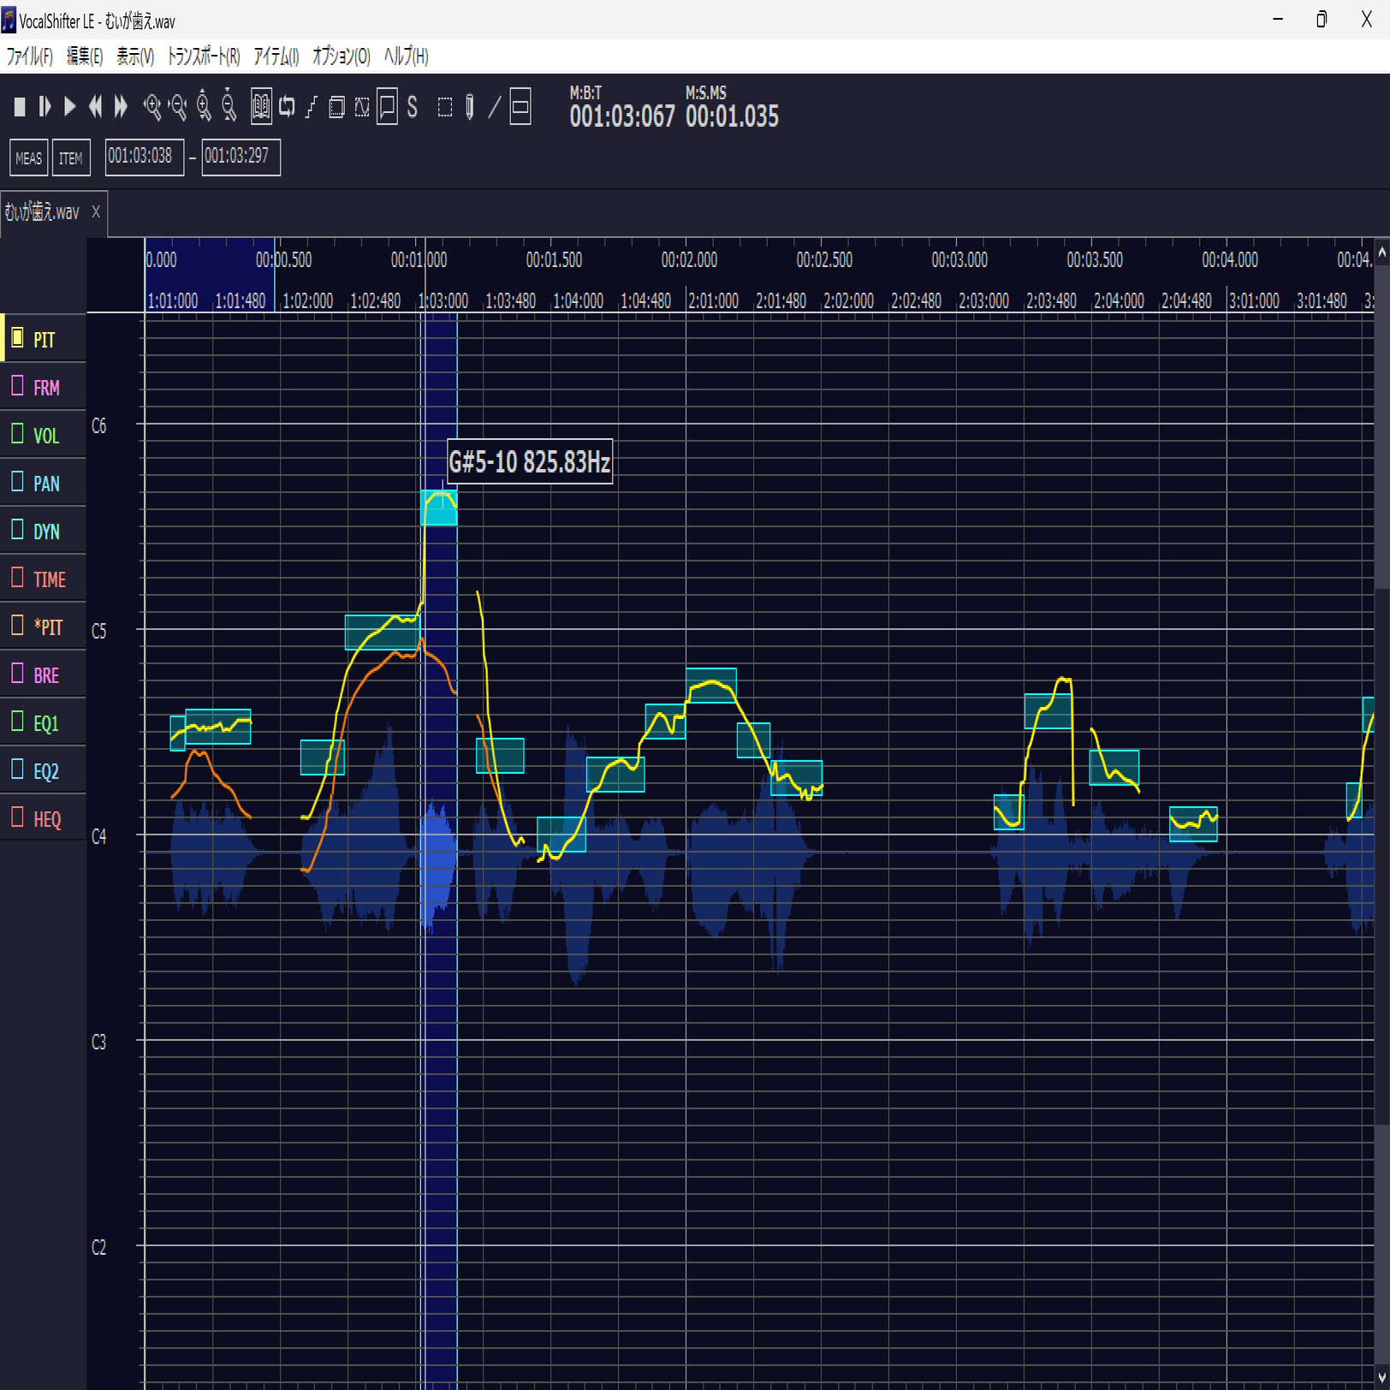Viewport: 1390px width, 1390px height.
Task: Zoom out vertically with the magnifier icon
Action: (x=229, y=106)
